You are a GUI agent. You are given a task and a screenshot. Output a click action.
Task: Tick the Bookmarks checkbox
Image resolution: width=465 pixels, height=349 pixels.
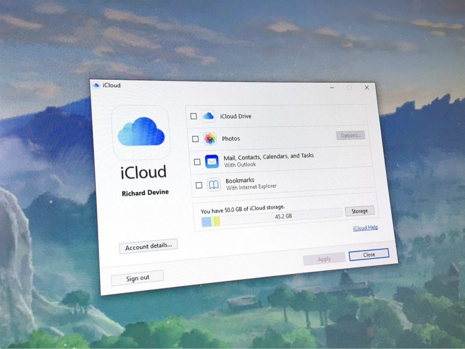pos(199,185)
